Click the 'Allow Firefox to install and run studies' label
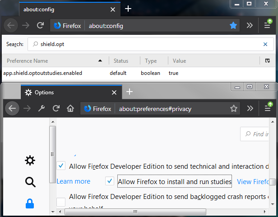 coord(175,182)
